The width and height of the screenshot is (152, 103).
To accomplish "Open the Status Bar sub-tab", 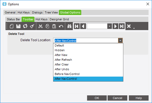I will 13,19.
